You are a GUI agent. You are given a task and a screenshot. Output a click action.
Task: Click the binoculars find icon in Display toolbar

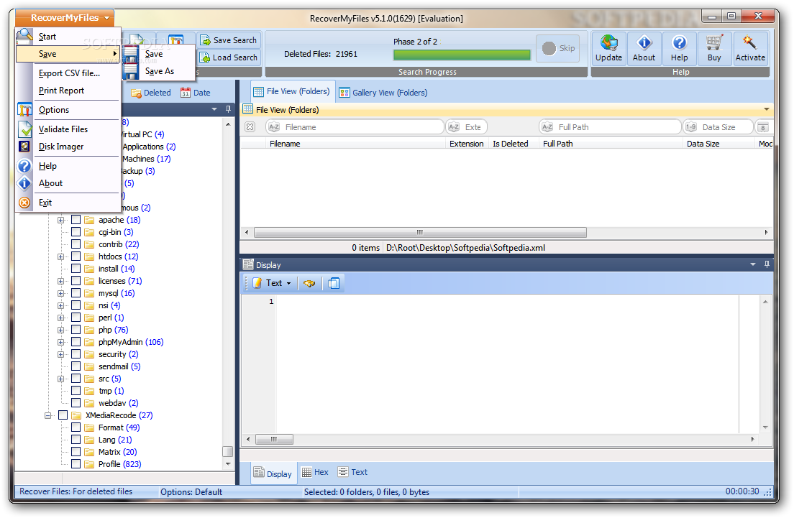pyautogui.click(x=309, y=283)
